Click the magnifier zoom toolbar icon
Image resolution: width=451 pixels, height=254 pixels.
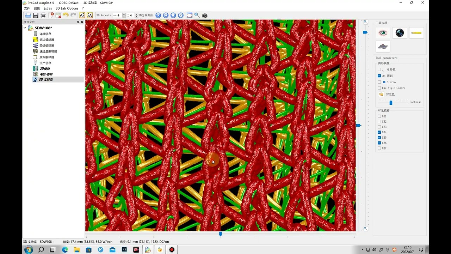197,15
